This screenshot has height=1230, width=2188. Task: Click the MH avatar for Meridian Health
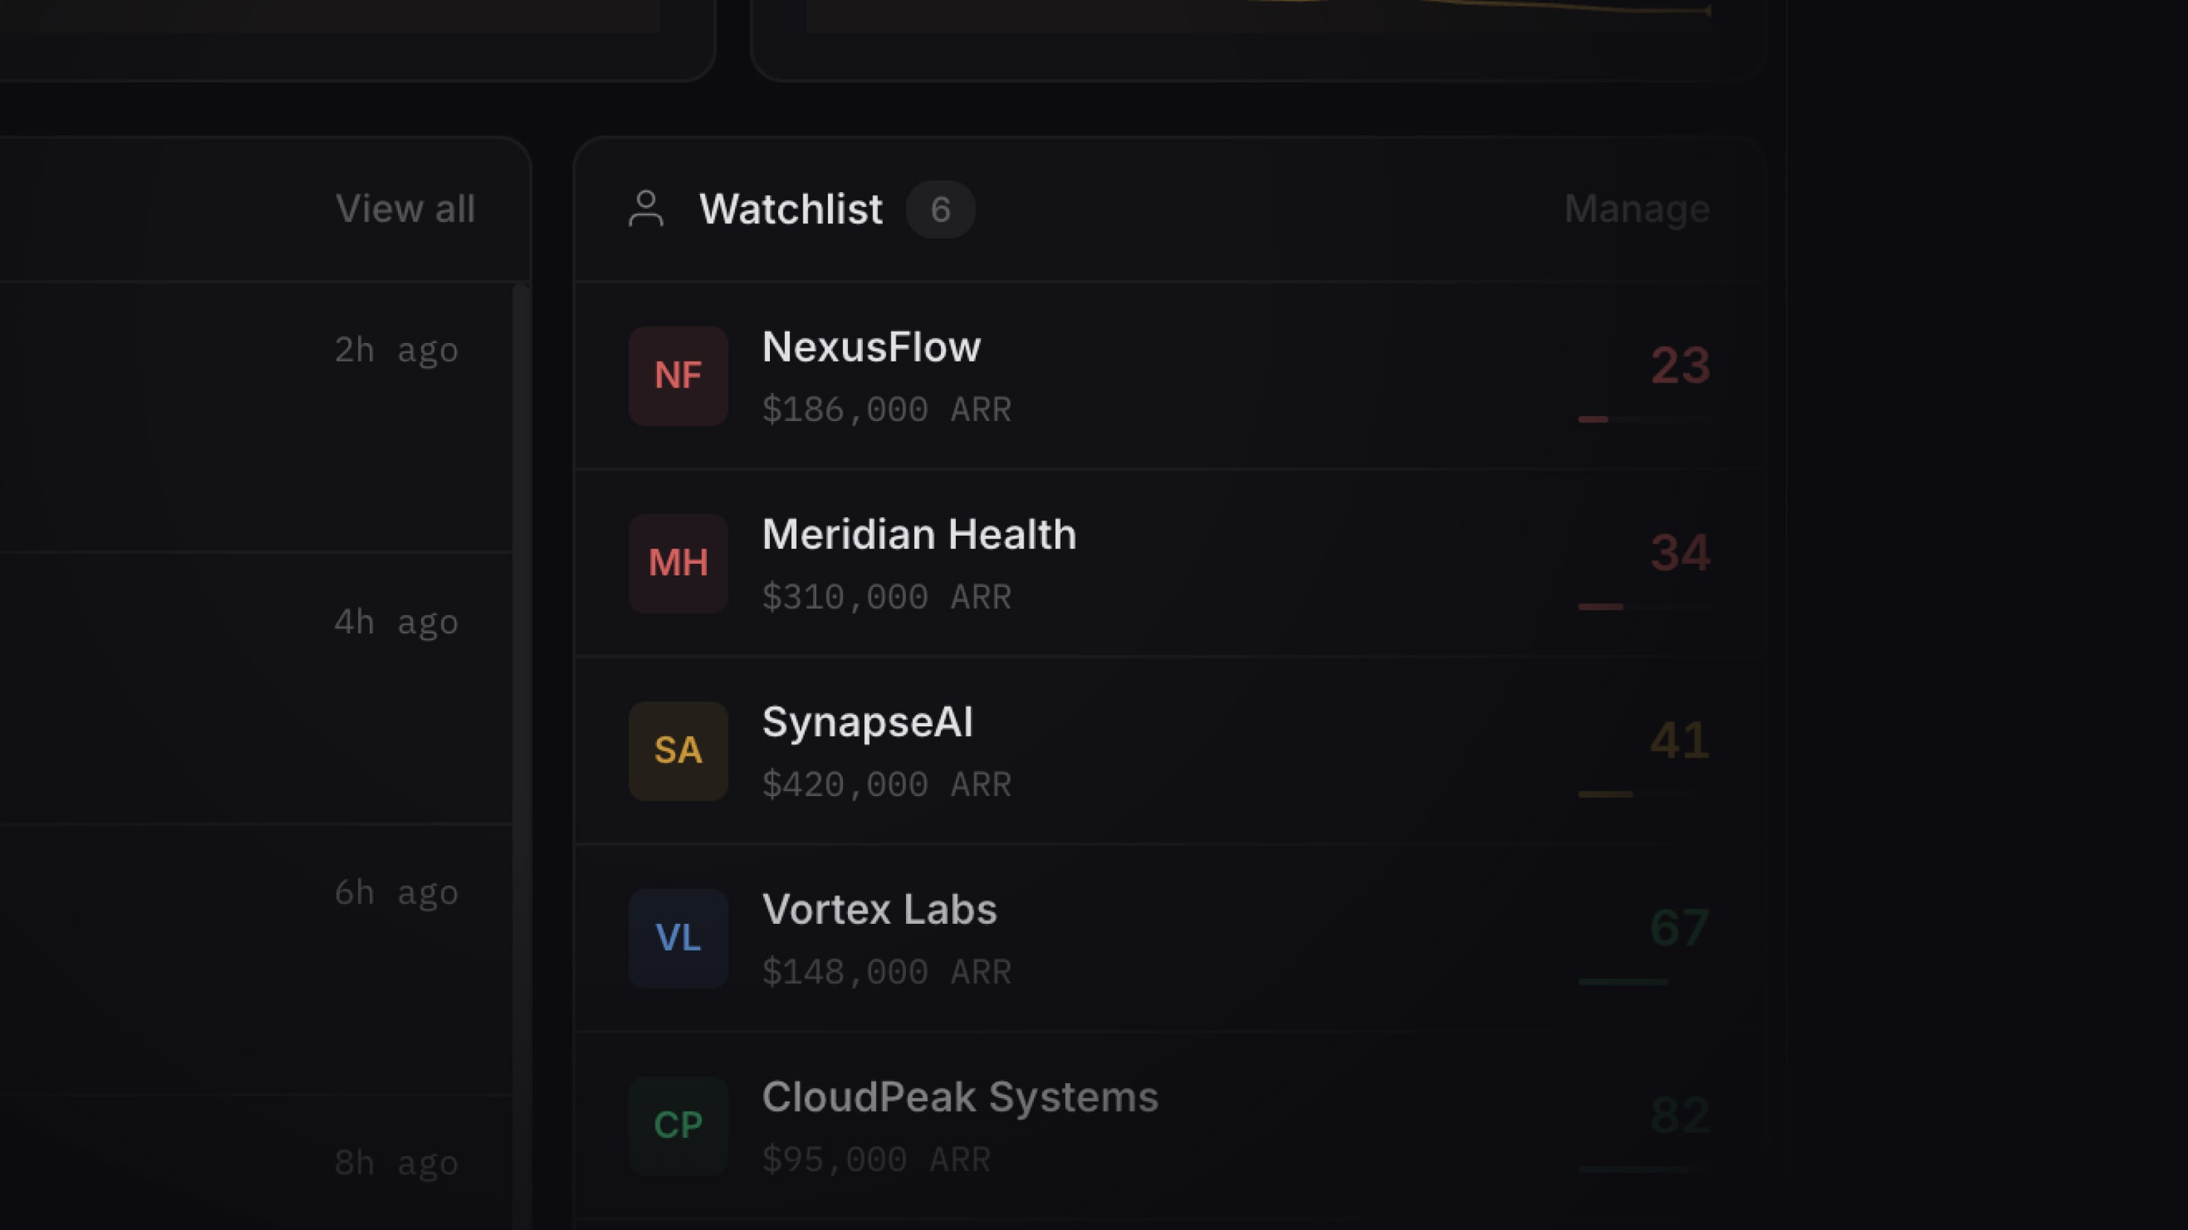[x=678, y=564]
